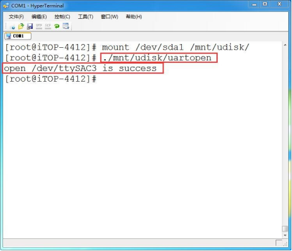
Task: Click the new connection toolbar icon
Action: click(13, 26)
